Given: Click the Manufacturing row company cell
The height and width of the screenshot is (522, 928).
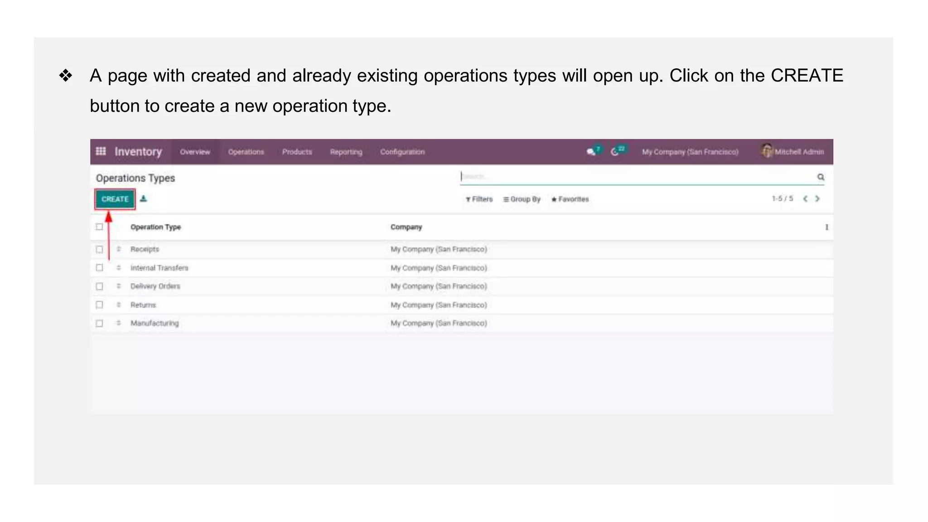Looking at the screenshot, I should (x=439, y=323).
